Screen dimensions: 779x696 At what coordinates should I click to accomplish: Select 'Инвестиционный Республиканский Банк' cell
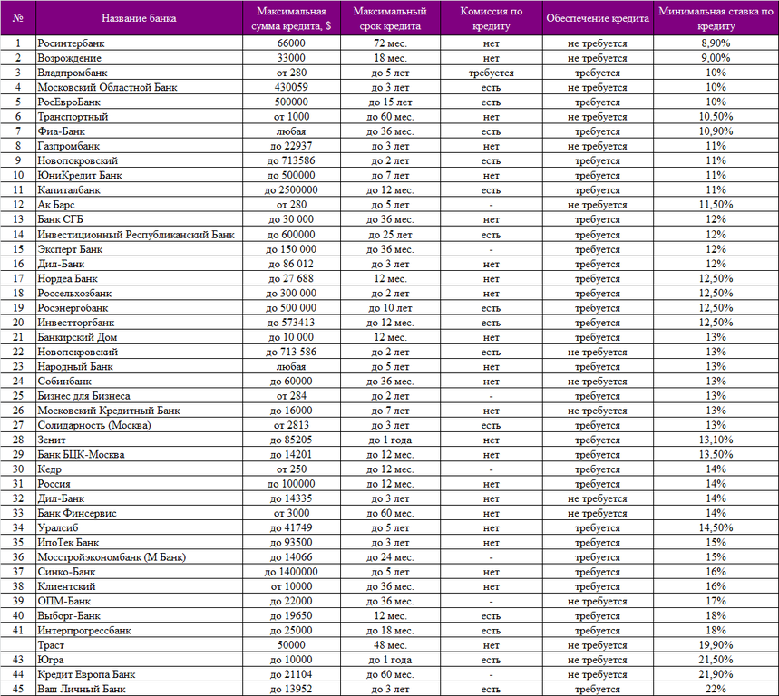[x=139, y=235]
